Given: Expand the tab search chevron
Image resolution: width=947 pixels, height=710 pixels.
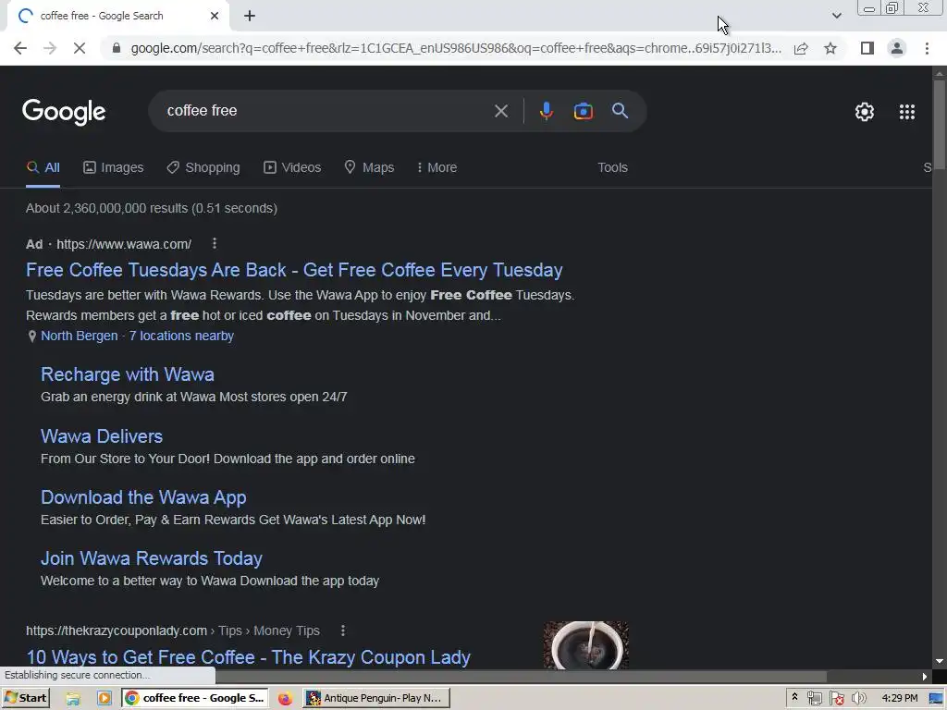Looking at the screenshot, I should 836,16.
